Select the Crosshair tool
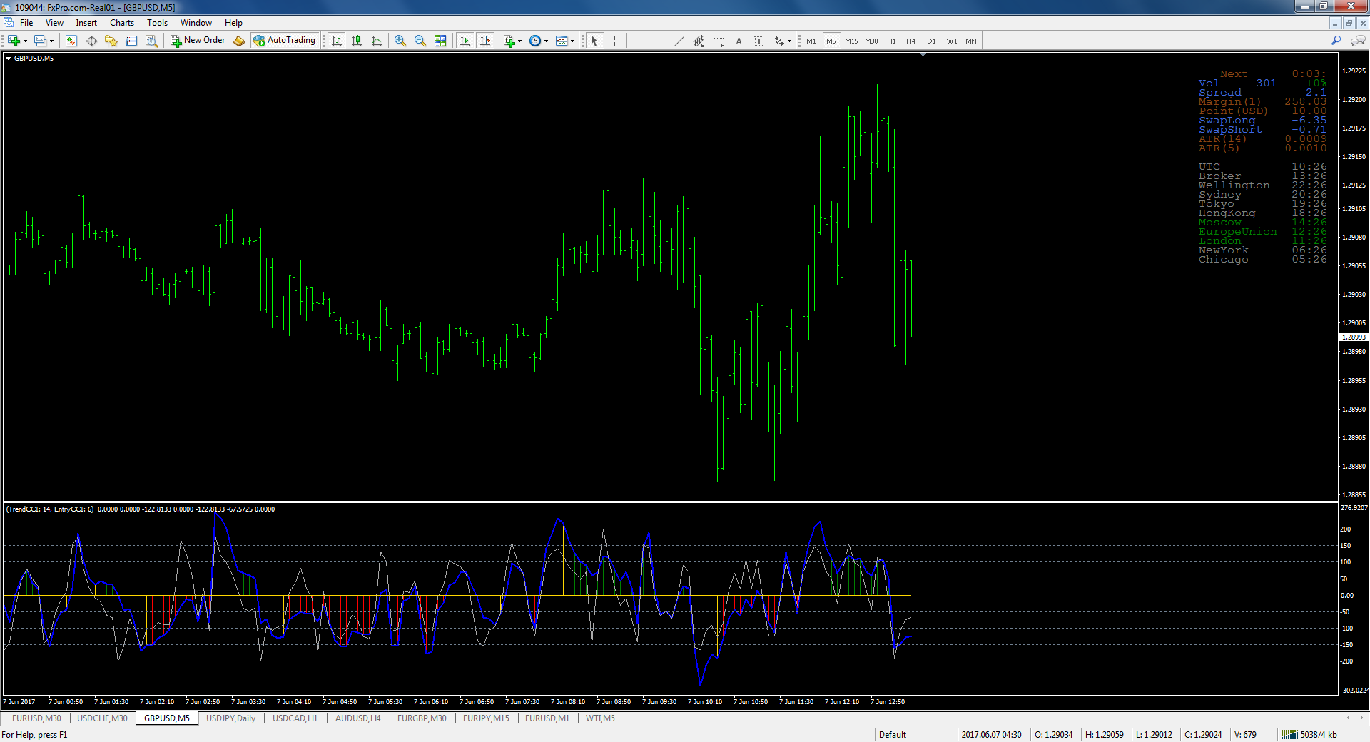This screenshot has width=1370, height=742. pyautogui.click(x=614, y=41)
